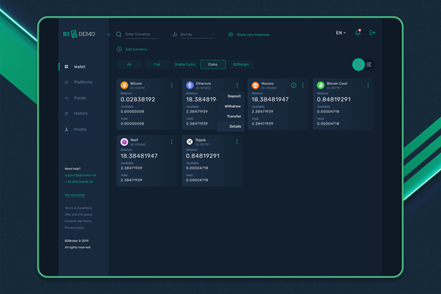Image resolution: width=441 pixels, height=294 pixels.
Task: Open the Terms & Conditions link
Action: tap(78, 208)
